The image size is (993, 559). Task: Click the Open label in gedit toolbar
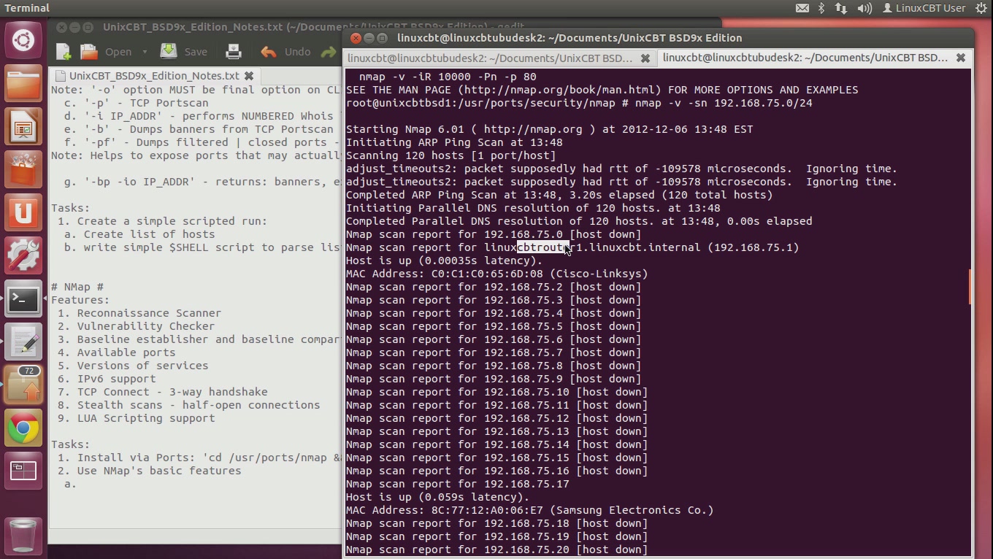pos(118,52)
